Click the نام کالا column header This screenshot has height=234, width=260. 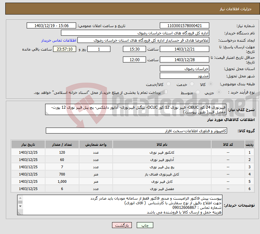162,144
